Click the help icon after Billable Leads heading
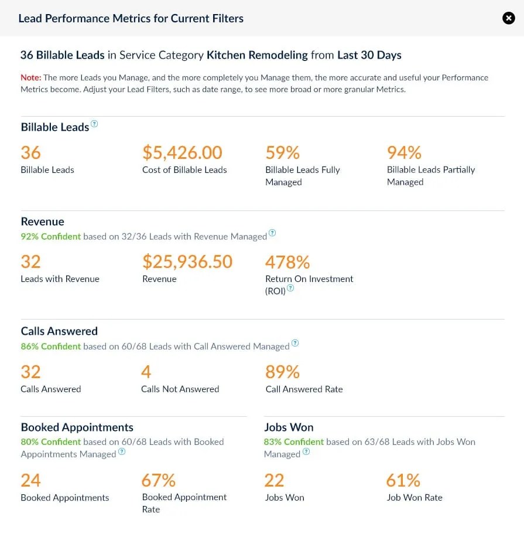This screenshot has width=524, height=537. (94, 123)
